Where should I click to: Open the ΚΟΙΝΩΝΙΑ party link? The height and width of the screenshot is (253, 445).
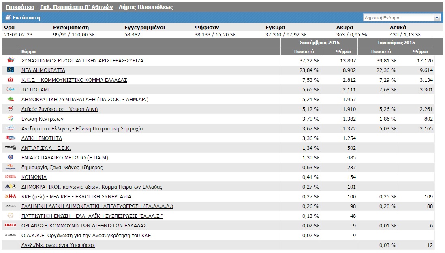[x=34, y=177]
